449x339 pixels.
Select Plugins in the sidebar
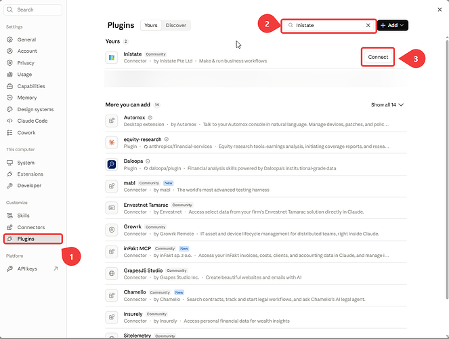33,239
